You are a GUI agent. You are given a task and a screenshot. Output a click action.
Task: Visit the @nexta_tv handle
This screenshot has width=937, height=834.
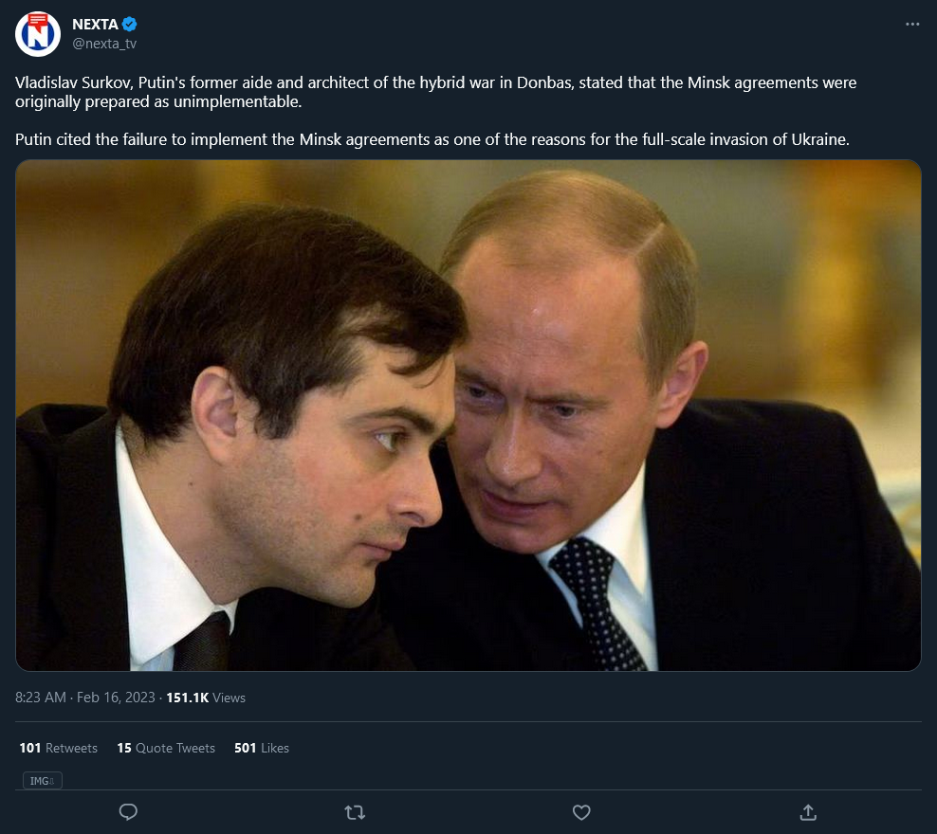[x=104, y=44]
